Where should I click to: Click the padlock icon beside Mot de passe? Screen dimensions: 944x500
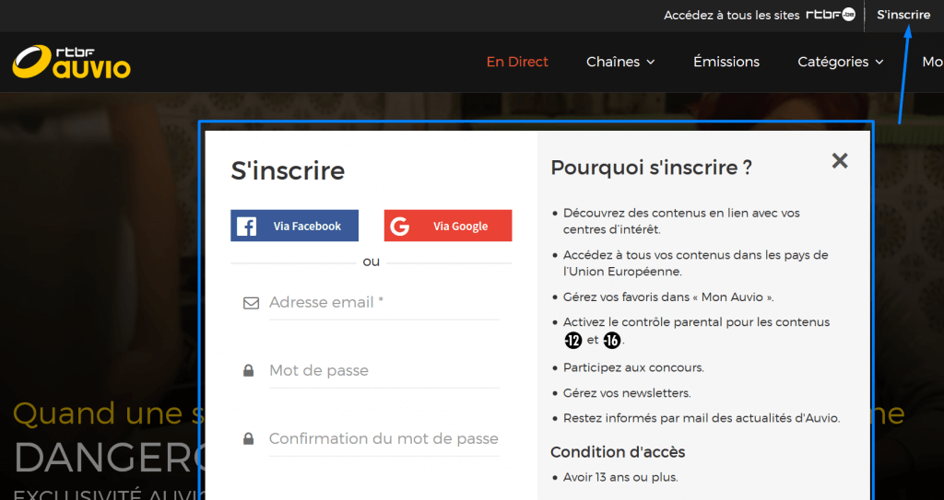click(248, 371)
